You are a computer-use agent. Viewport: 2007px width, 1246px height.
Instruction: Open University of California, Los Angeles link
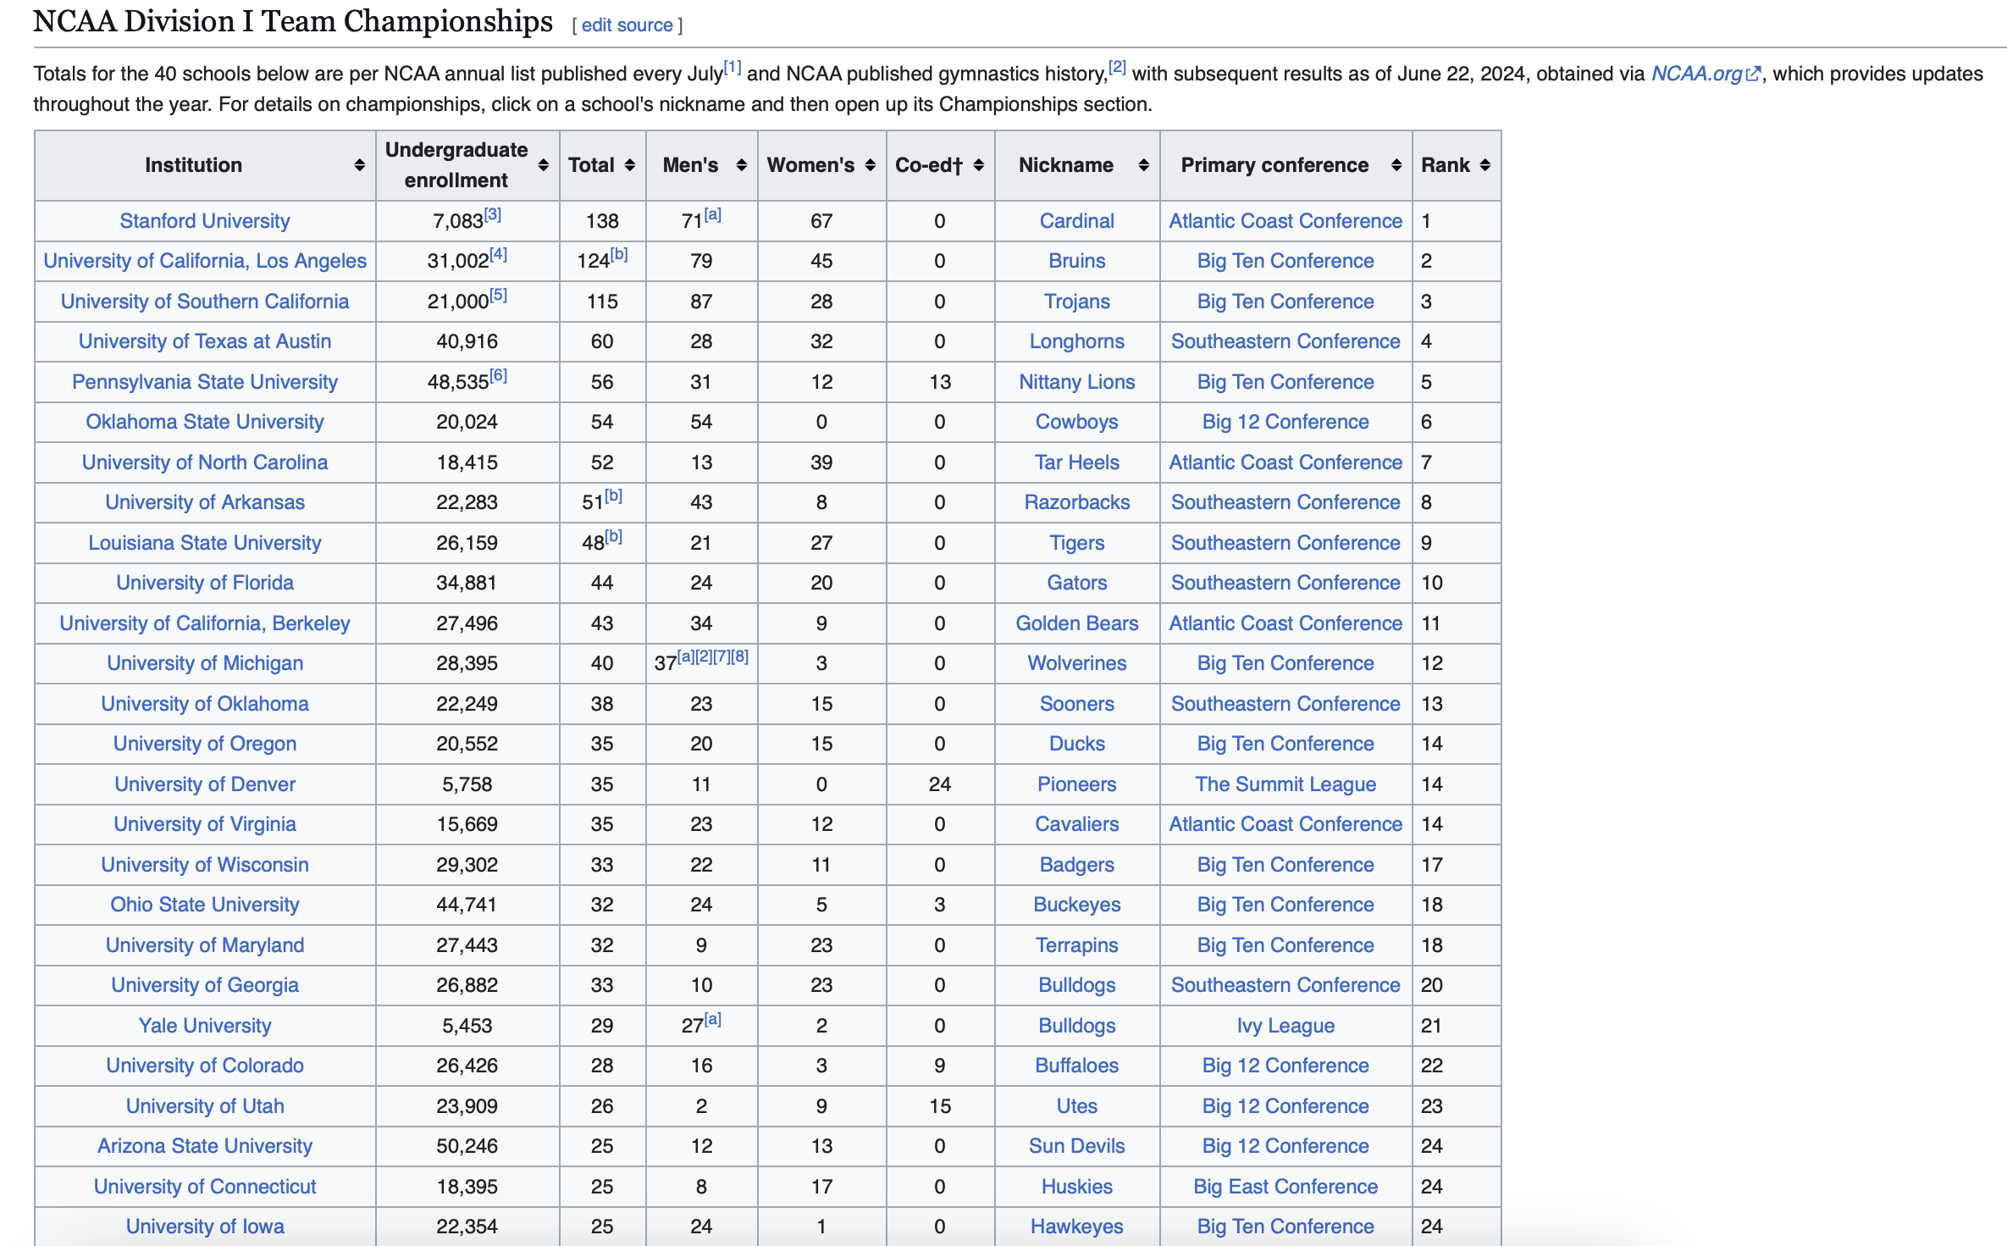(x=205, y=261)
